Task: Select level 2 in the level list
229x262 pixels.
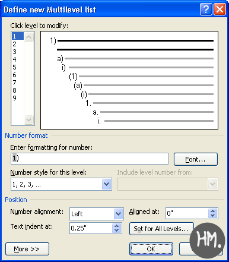Action: click(x=14, y=44)
